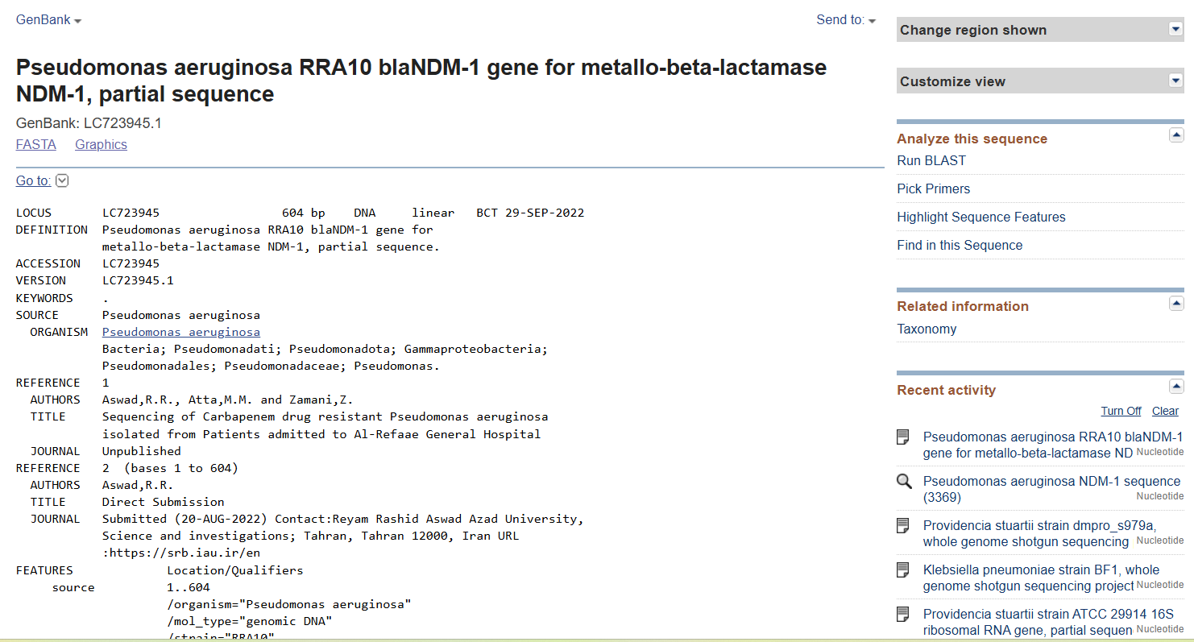This screenshot has width=1194, height=642.
Task: Click the record icon beside Providencia stuartii dmpro_s979a entry
Action: (x=902, y=525)
